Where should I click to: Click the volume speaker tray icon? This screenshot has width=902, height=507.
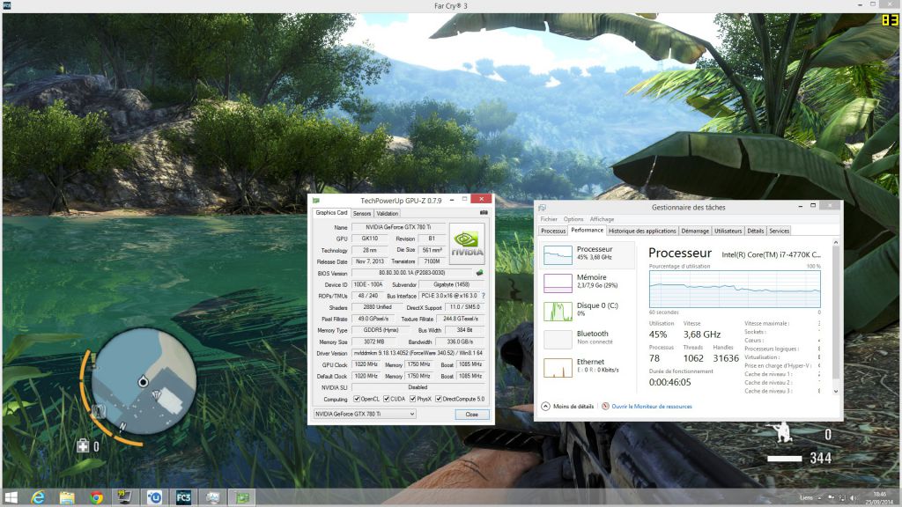pyautogui.click(x=853, y=498)
